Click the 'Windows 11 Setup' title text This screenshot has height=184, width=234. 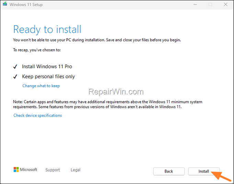pyautogui.click(x=26, y=4)
